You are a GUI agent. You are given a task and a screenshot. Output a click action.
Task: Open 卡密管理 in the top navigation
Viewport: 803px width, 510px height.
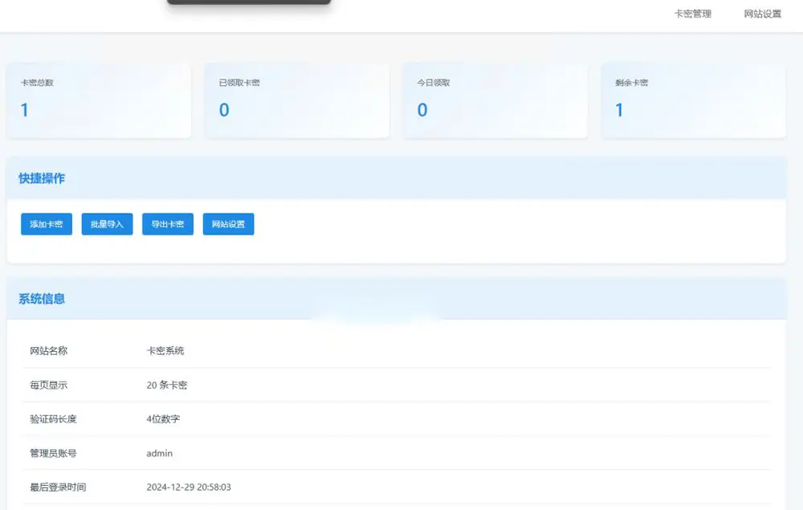pyautogui.click(x=692, y=14)
